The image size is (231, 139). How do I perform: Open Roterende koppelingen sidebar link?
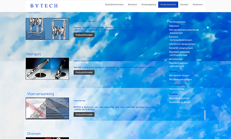(x=179, y=98)
